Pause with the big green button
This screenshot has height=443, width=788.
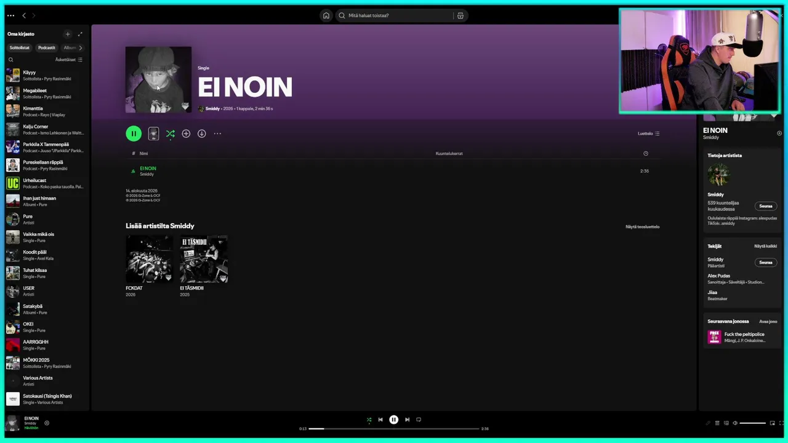pos(134,134)
